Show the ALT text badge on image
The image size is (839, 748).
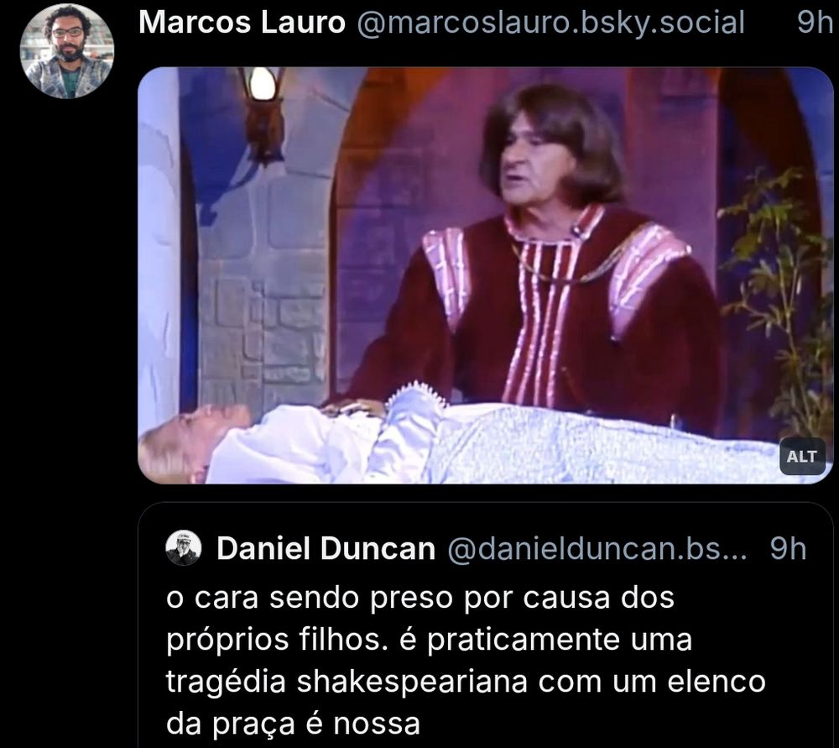(x=801, y=456)
